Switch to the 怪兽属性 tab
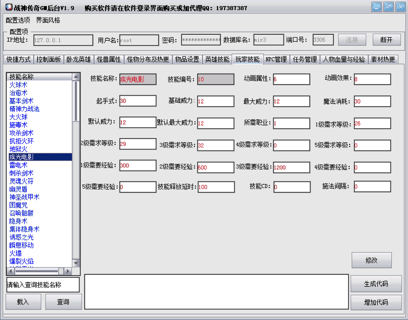The height and width of the screenshot is (320, 408). pos(109,59)
